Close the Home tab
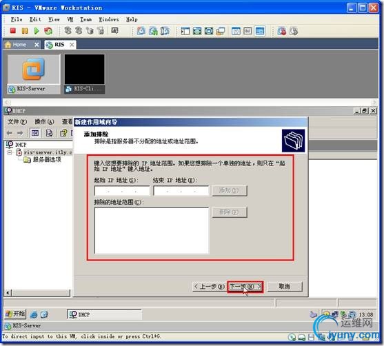 coord(37,45)
